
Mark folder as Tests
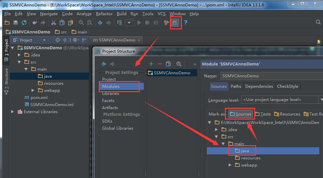point(263,114)
